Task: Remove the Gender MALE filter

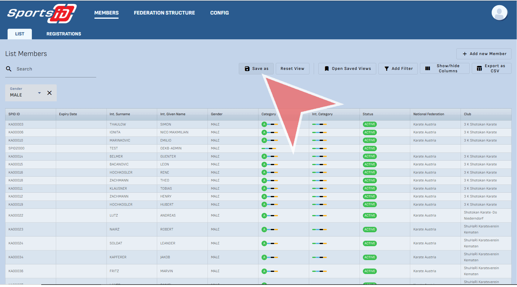Action: pos(49,93)
